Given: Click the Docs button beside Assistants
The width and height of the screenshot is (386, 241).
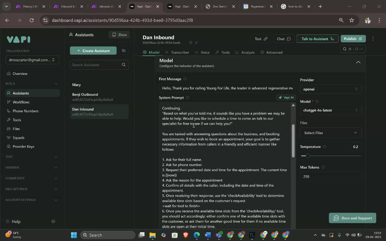Looking at the screenshot, I should click(x=119, y=35).
